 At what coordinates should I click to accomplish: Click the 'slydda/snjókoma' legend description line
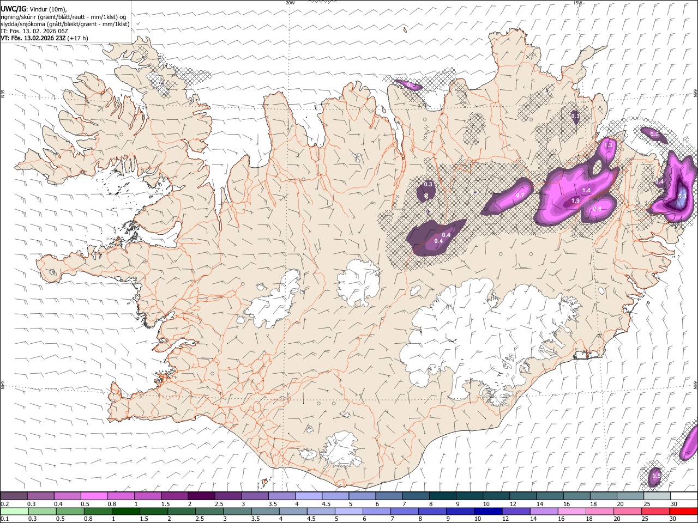pyautogui.click(x=65, y=24)
